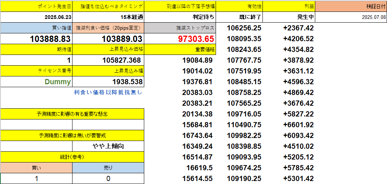Viewport: 387px width, 184px height.
Task: Click the important price 20383.03
Action: point(197,92)
